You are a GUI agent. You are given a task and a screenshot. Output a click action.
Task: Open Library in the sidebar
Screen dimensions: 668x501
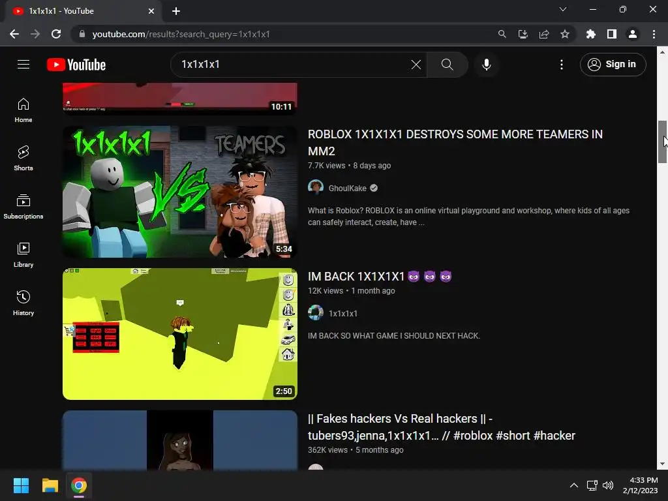pyautogui.click(x=23, y=255)
